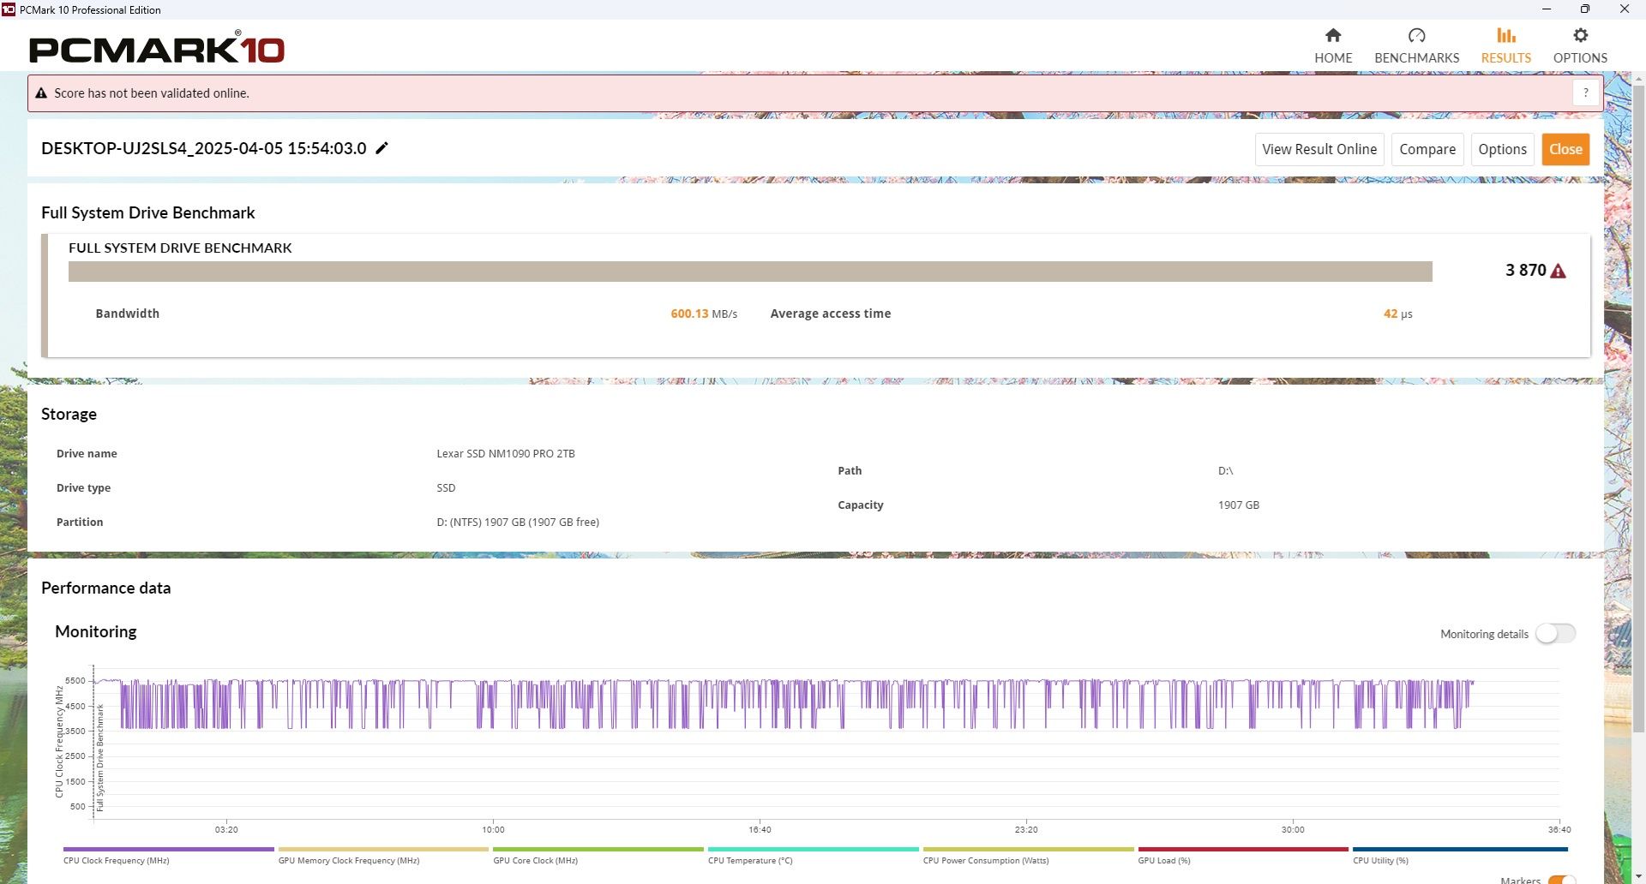Click the 'Storage' section heading
This screenshot has width=1646, height=884.
click(x=69, y=414)
